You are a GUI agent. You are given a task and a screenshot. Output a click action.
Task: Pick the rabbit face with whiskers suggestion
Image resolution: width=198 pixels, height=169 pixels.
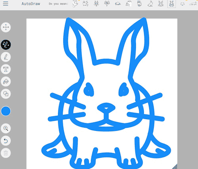point(161,4)
